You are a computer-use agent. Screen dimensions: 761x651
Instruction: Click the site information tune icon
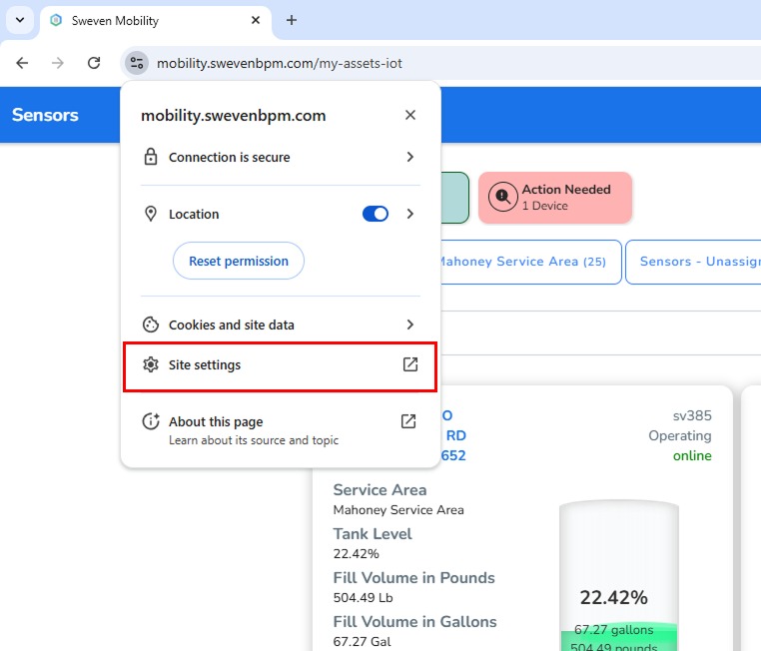tap(137, 63)
